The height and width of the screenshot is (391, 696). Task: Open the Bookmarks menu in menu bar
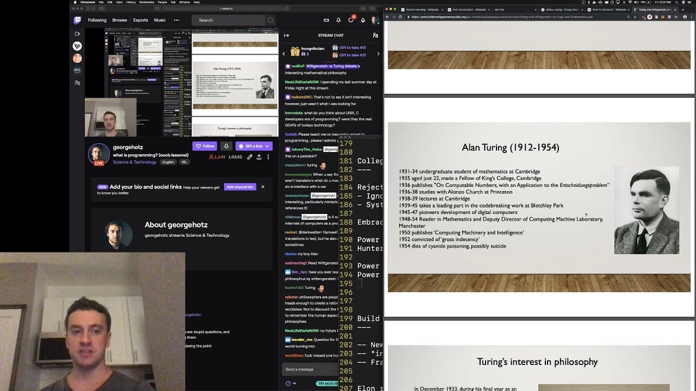(x=147, y=2)
